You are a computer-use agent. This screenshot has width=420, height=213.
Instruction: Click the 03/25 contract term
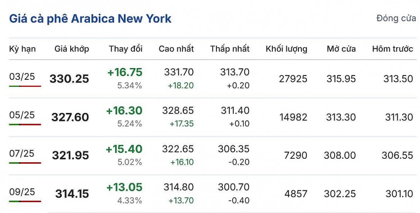coord(22,76)
